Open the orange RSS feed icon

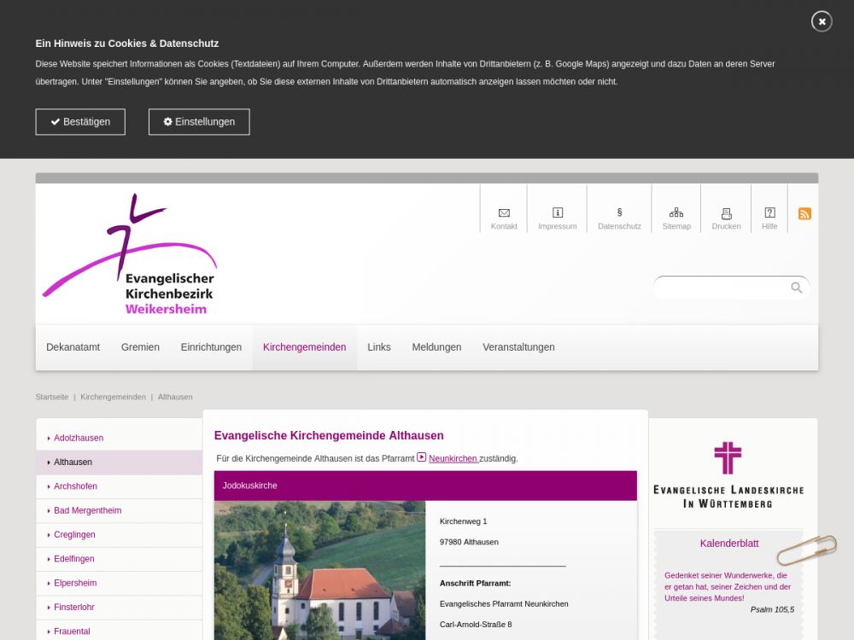click(804, 213)
